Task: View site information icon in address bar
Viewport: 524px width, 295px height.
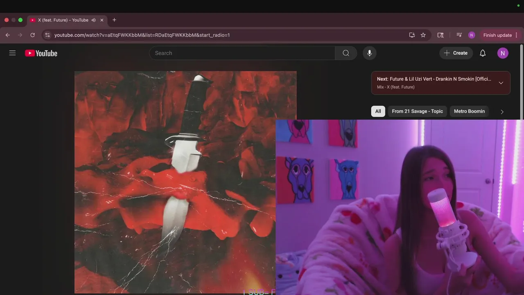Action: (47, 35)
